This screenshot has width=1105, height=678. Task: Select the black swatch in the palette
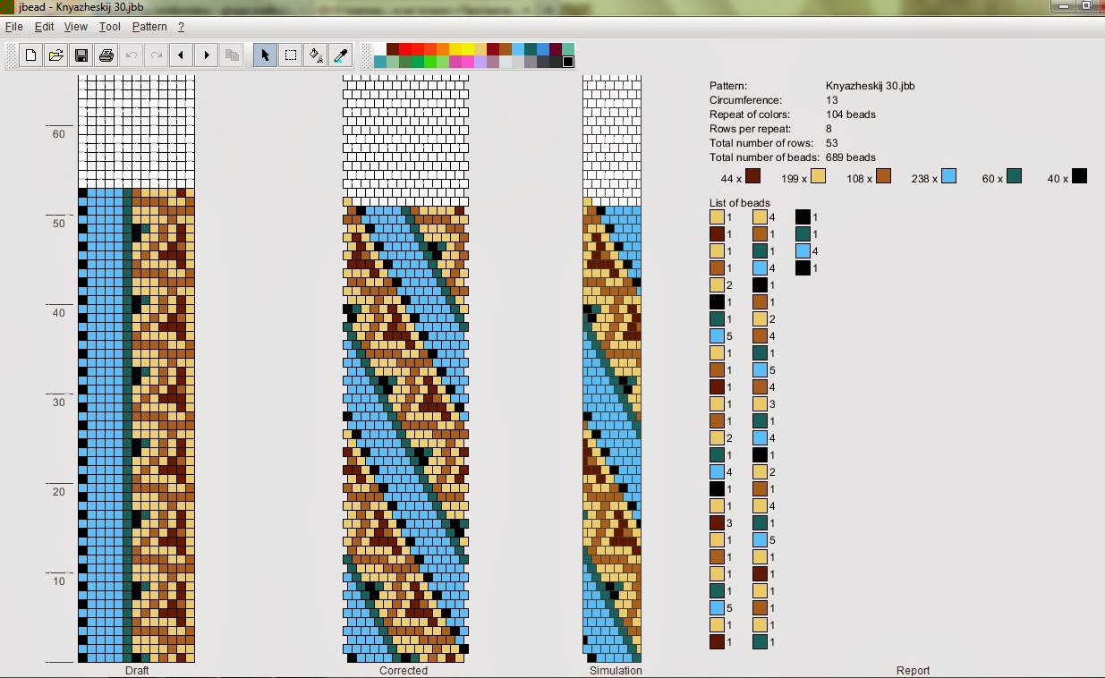coord(567,62)
